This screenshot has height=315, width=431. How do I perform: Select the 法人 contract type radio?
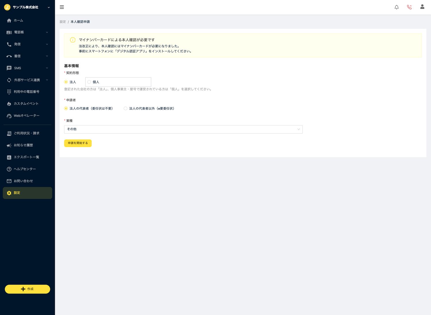point(66,82)
